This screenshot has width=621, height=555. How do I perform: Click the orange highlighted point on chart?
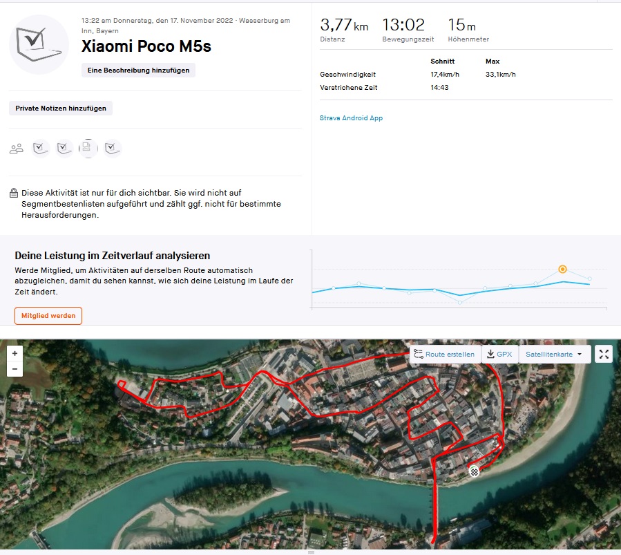pos(562,269)
